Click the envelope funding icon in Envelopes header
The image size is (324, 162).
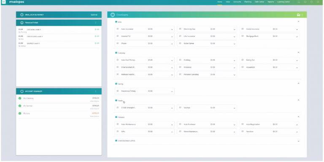click(298, 15)
